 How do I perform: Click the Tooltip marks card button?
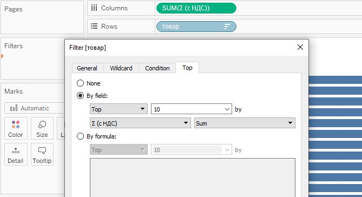click(x=42, y=154)
